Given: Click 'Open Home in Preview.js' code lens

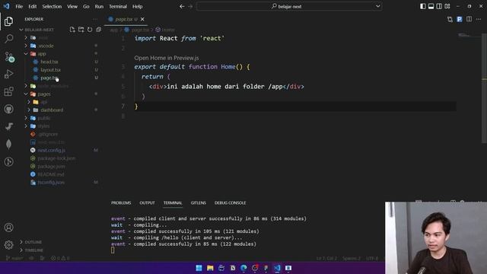Looking at the screenshot, I should (x=167, y=58).
